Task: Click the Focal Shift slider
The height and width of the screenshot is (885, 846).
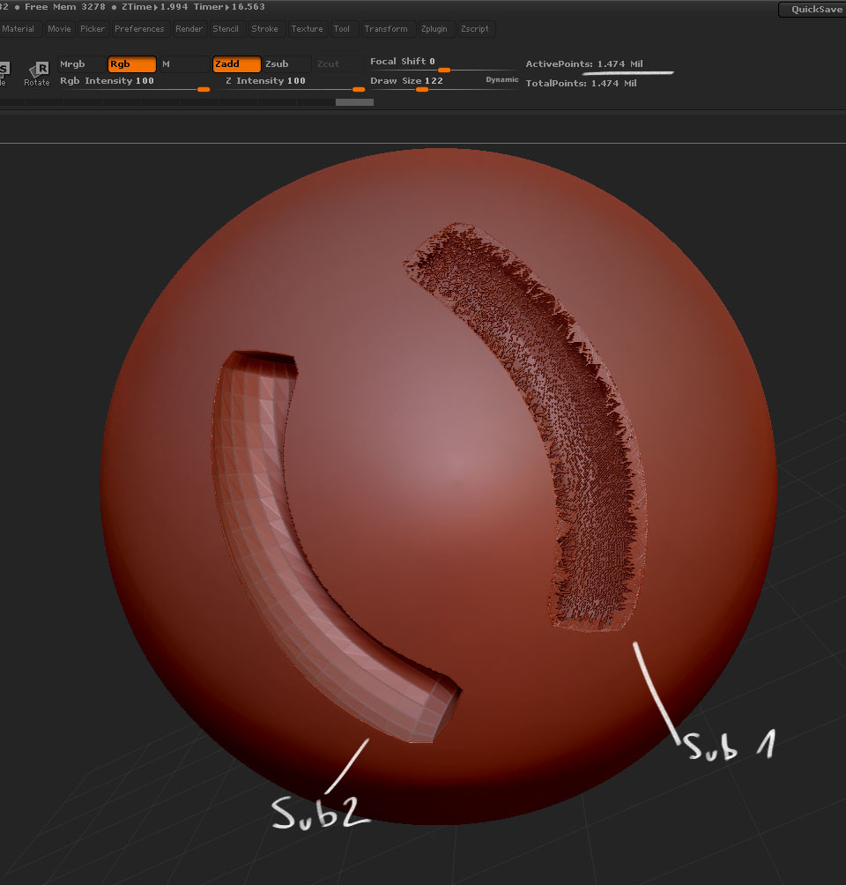Action: 442,63
